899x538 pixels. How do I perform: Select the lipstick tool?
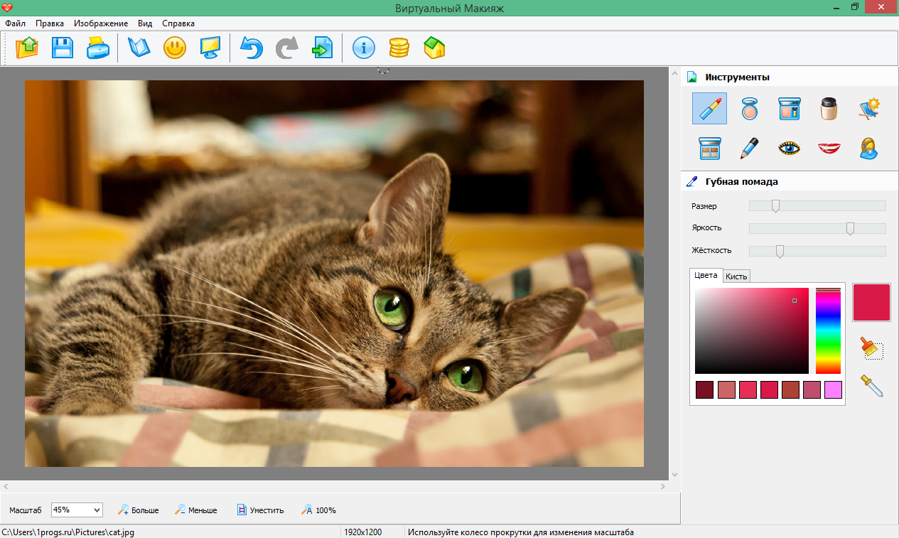click(709, 108)
